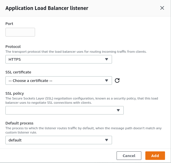The height and width of the screenshot is (163, 171).
Task: Close the Application Load Balancer listener dialog
Action: [x=162, y=8]
